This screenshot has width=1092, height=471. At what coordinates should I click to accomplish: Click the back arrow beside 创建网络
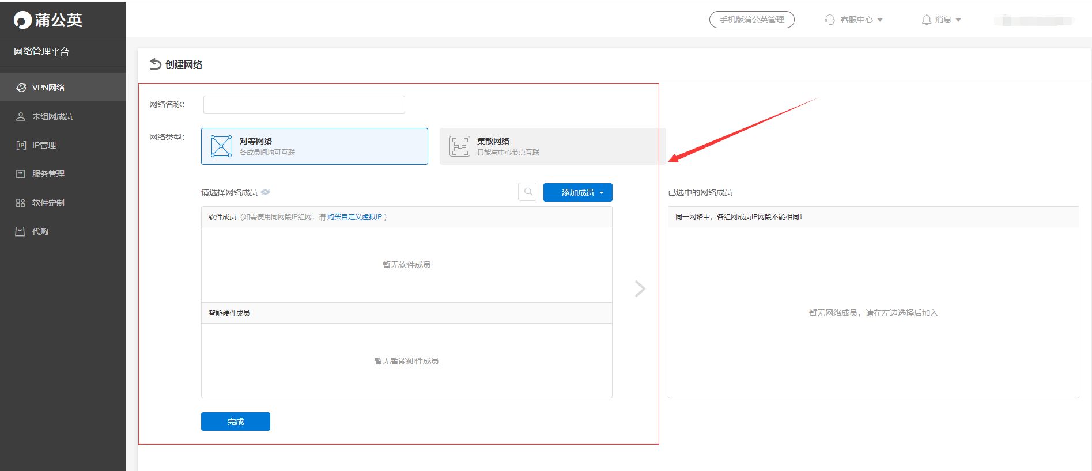tap(155, 64)
